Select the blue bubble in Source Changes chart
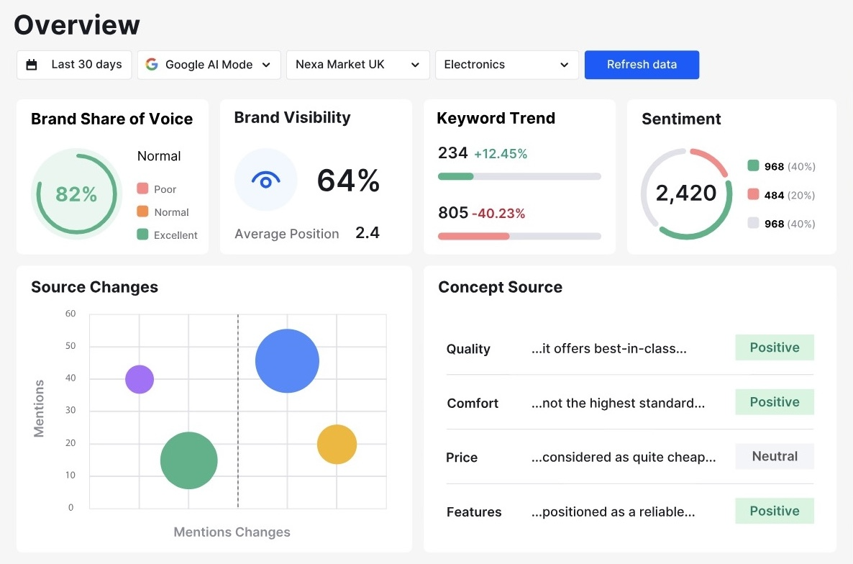853x564 pixels. pos(287,360)
